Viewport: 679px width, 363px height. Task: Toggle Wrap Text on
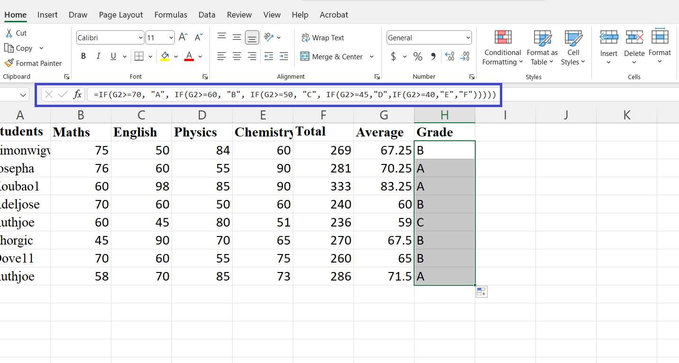(x=322, y=38)
